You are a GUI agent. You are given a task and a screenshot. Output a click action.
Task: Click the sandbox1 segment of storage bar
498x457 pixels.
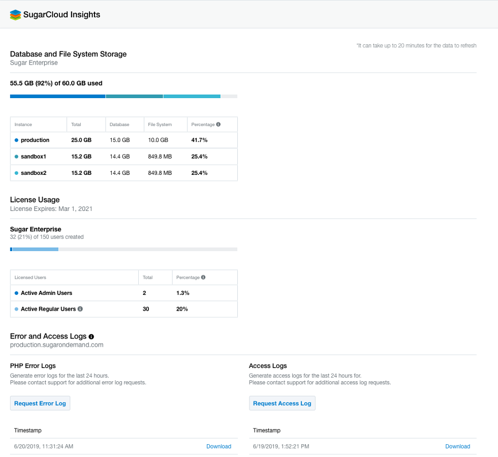134,96
